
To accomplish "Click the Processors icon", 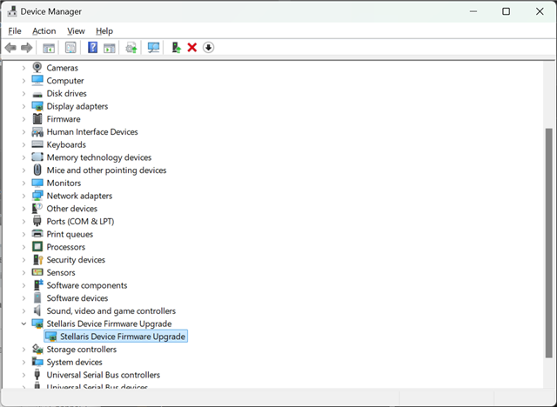I will point(37,247).
